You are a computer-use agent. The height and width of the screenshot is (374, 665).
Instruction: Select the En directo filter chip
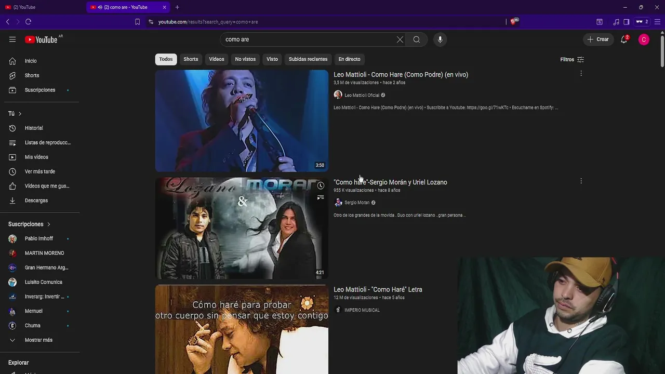click(349, 59)
